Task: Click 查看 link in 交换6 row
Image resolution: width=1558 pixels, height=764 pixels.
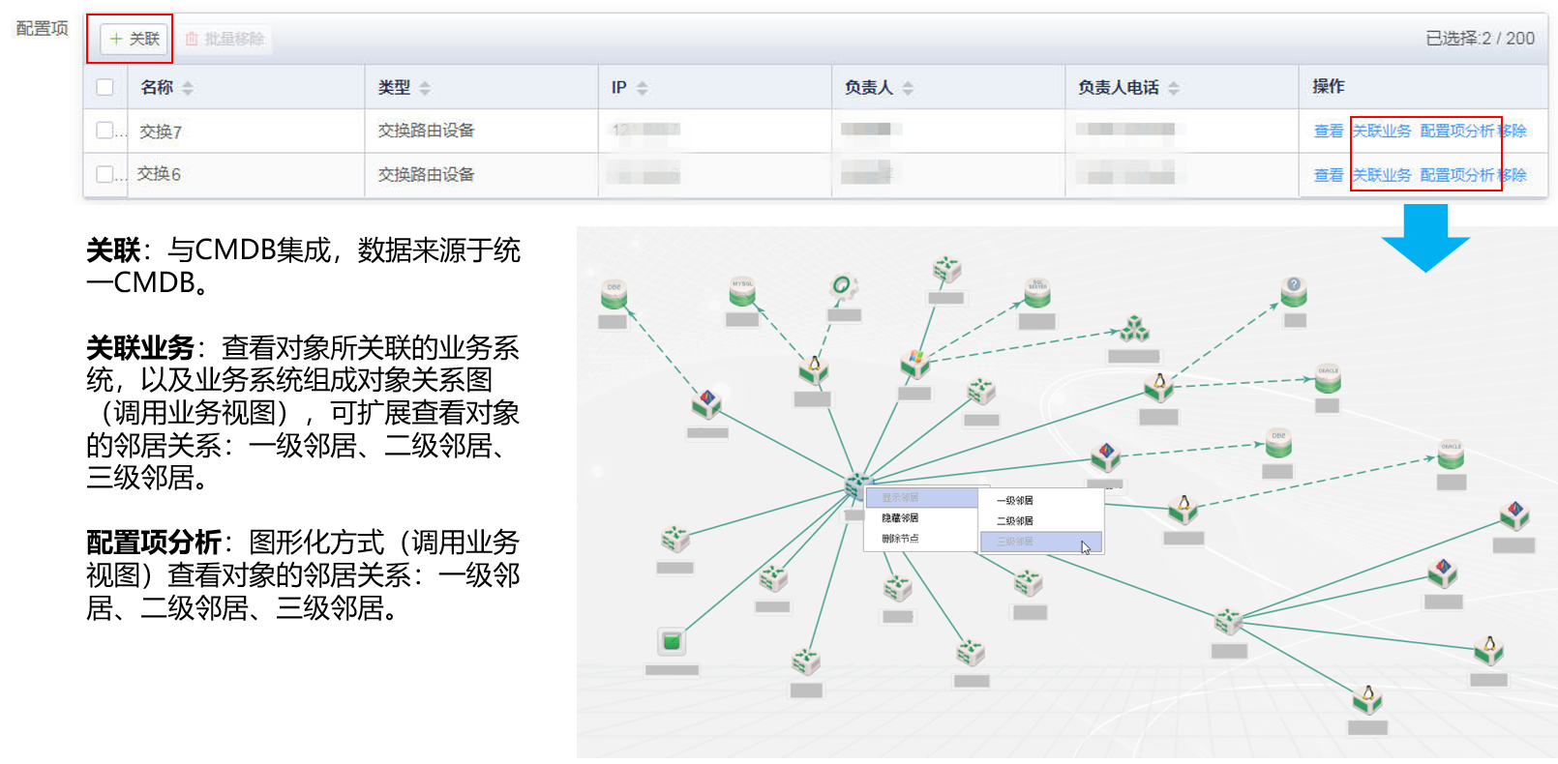Action: pyautogui.click(x=1328, y=175)
